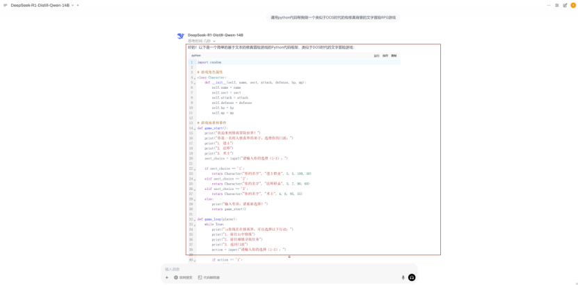Collapse the def game_start fold arrow
The height and width of the screenshot is (285, 578).
[195, 128]
